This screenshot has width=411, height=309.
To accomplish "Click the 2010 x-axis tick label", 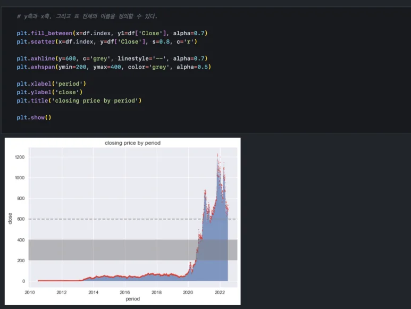I will [30, 293].
